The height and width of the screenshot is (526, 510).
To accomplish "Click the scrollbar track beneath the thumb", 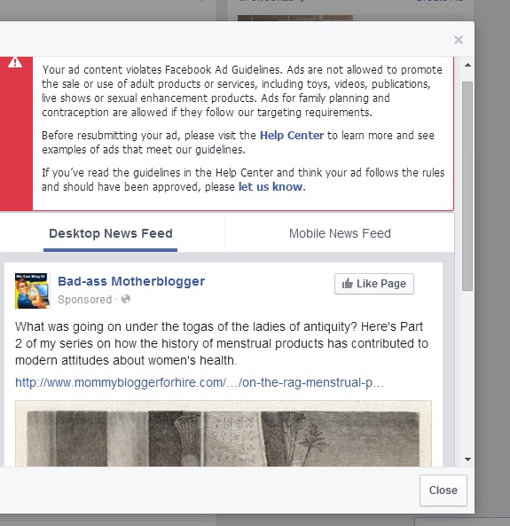I will (467, 373).
